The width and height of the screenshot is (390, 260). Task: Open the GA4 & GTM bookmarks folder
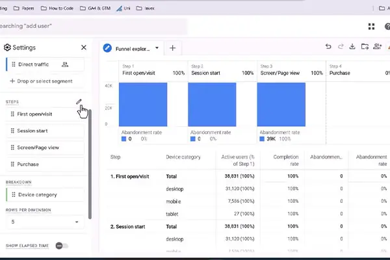(96, 8)
